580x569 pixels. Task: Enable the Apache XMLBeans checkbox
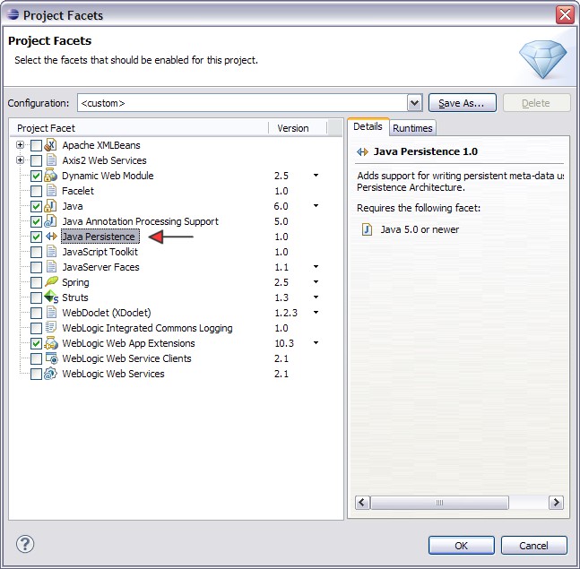click(36, 145)
